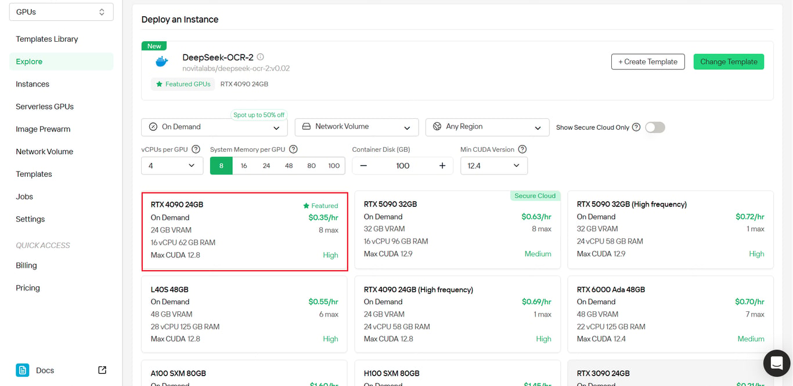Screen dimensions: 793x386
Task: Click the Container Disk value field
Action: pos(403,166)
